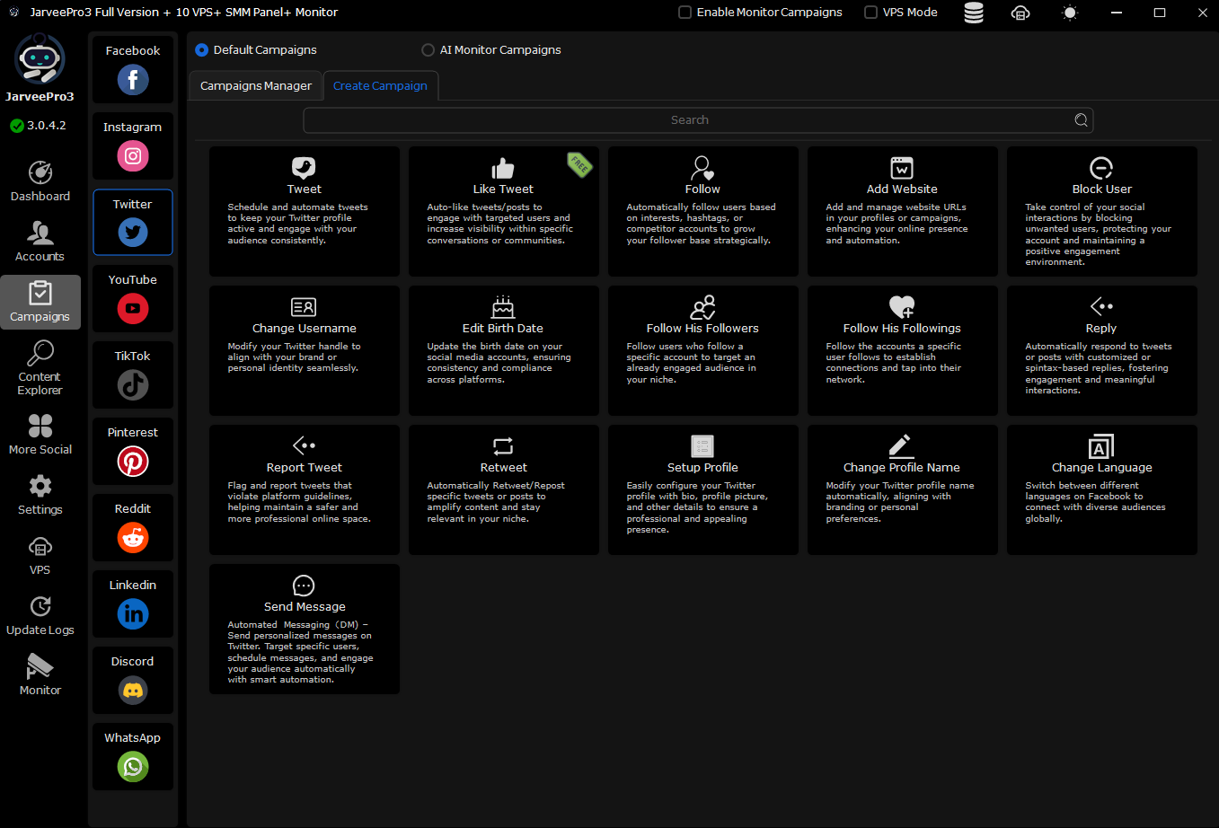Select the Instagram platform icon
The height and width of the screenshot is (828, 1219).
(x=133, y=156)
